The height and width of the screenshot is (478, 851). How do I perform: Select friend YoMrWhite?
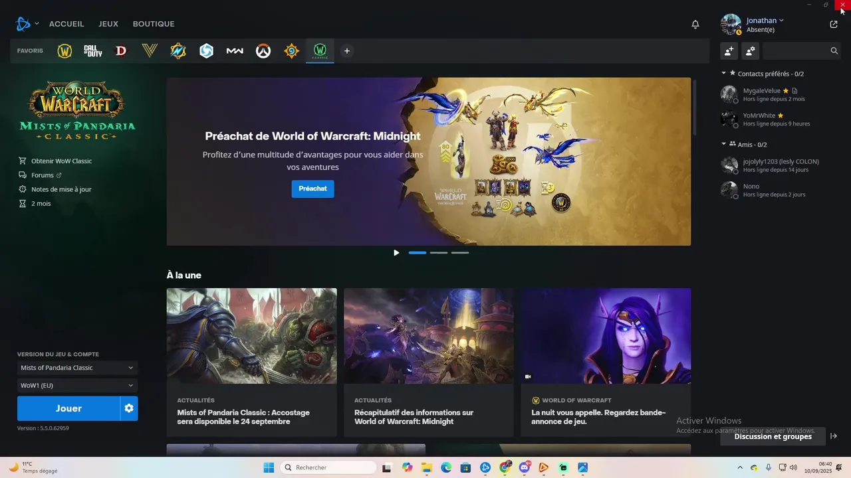(781, 119)
